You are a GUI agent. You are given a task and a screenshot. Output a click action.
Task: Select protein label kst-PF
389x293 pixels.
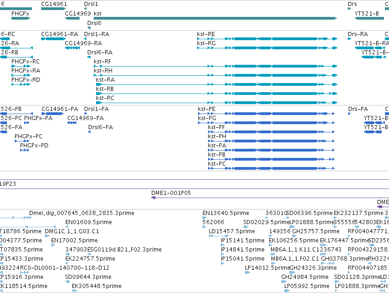click(x=216, y=127)
